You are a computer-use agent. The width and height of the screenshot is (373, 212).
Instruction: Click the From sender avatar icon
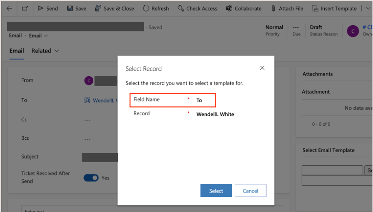[x=89, y=81]
